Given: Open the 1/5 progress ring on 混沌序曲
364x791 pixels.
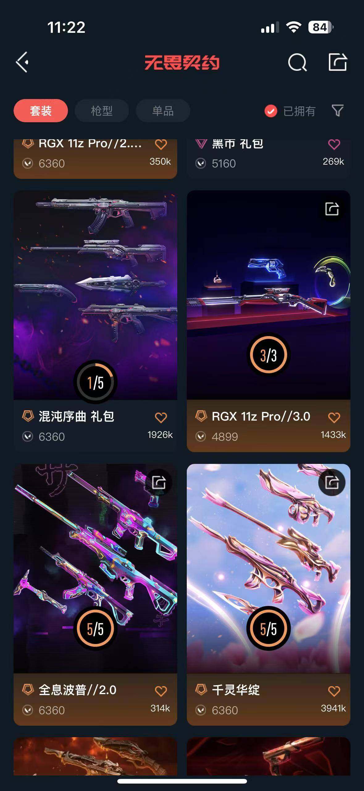Looking at the screenshot, I should [x=95, y=382].
